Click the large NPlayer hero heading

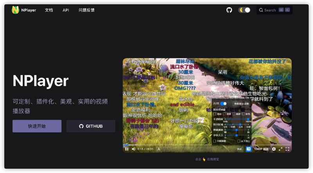coord(41,81)
